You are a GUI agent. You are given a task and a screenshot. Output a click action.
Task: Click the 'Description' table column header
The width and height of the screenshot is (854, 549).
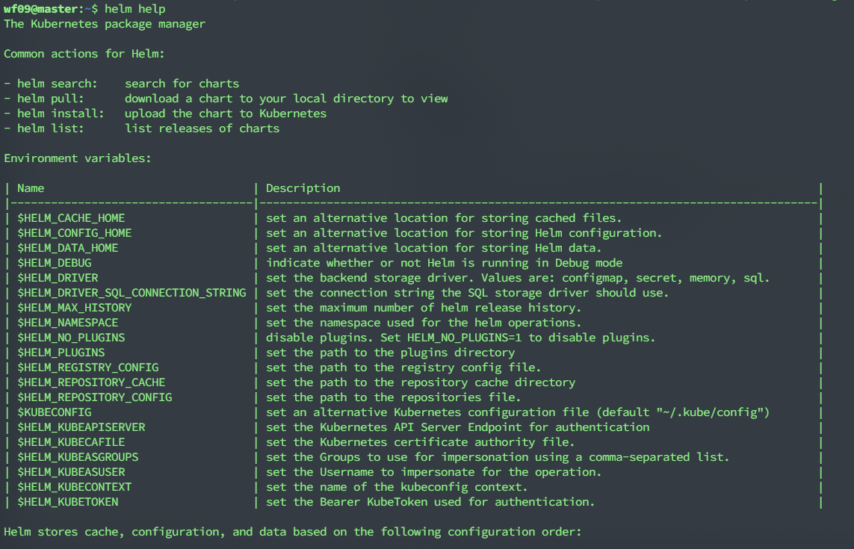coord(303,188)
